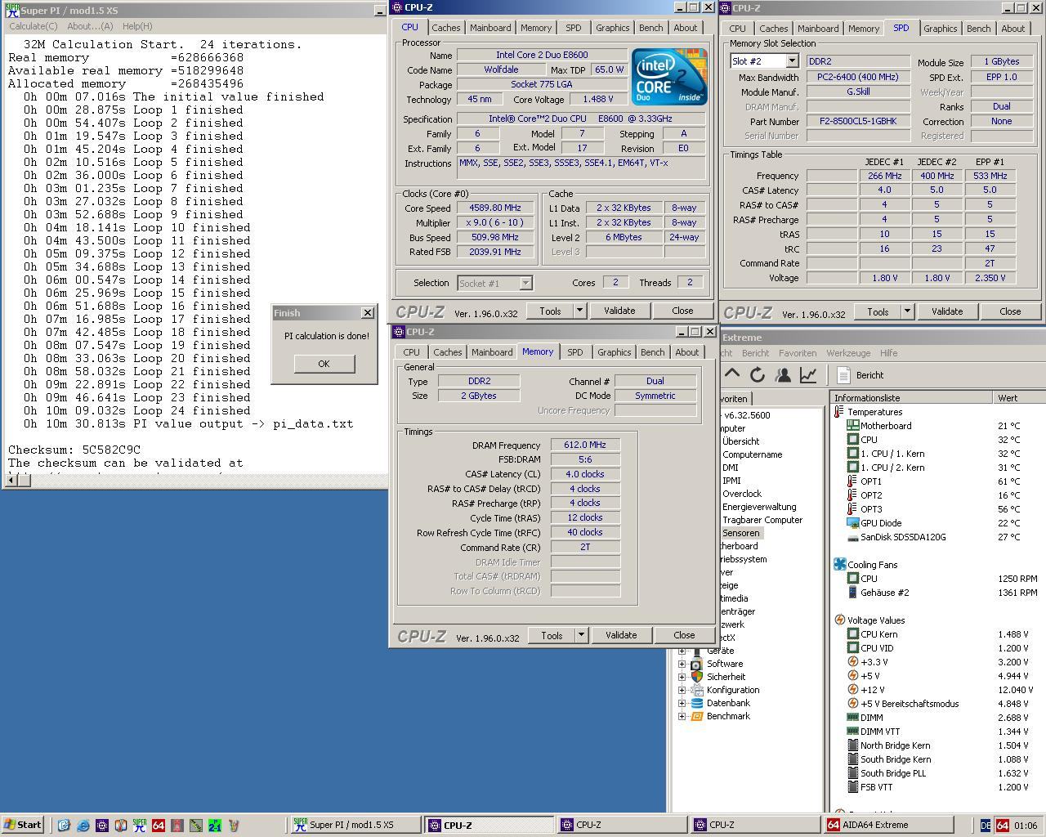Click the Super PI horizontal scrollbar left arrow
The image size is (1046, 837).
point(11,481)
